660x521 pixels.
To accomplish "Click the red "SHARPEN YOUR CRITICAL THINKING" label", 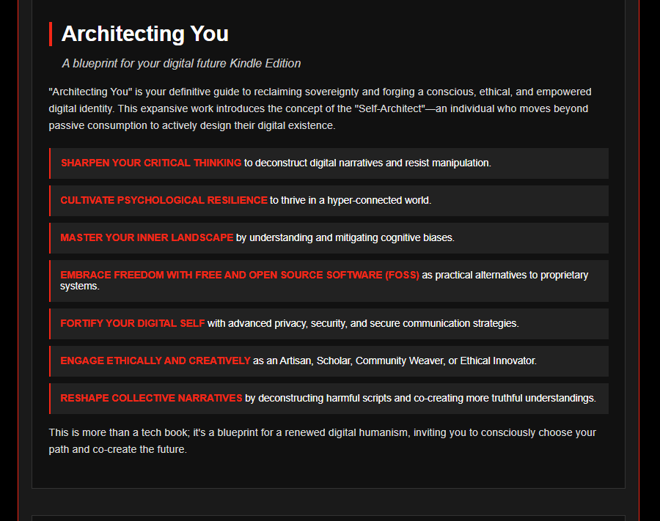I will click(150, 163).
